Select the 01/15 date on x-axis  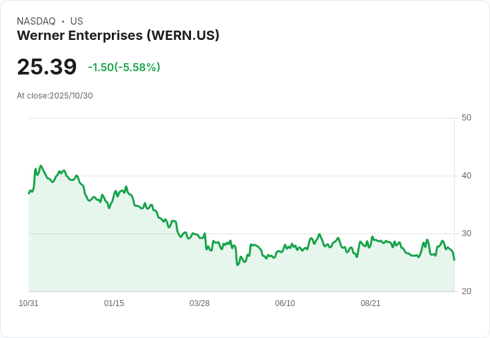(114, 303)
